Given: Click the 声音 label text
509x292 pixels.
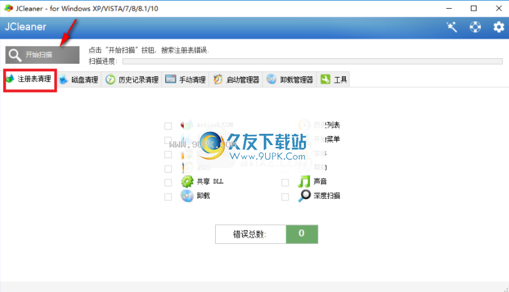Looking at the screenshot, I should [x=320, y=181].
